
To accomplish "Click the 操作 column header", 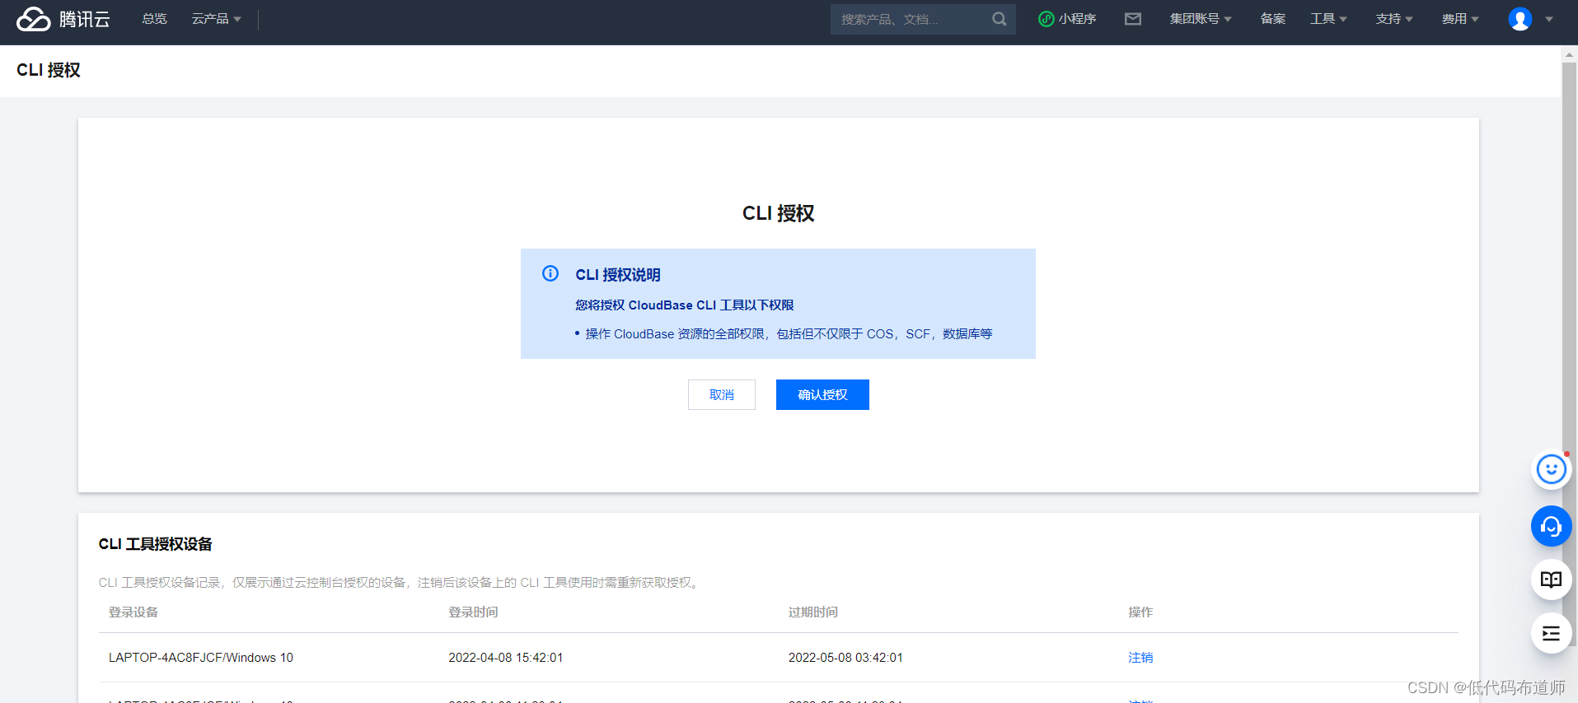I will point(1140,612).
